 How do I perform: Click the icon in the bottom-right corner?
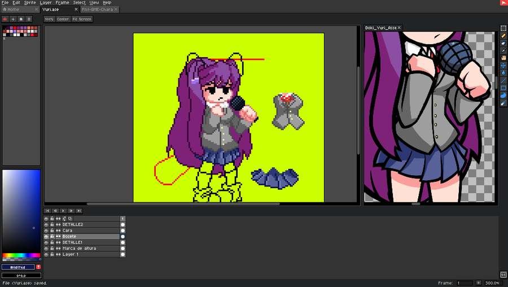[503, 275]
